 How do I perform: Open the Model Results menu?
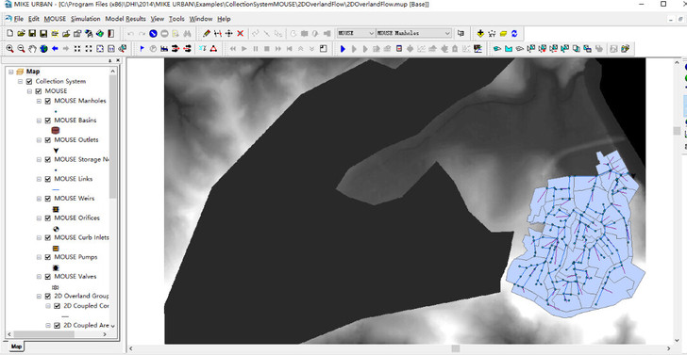click(126, 19)
